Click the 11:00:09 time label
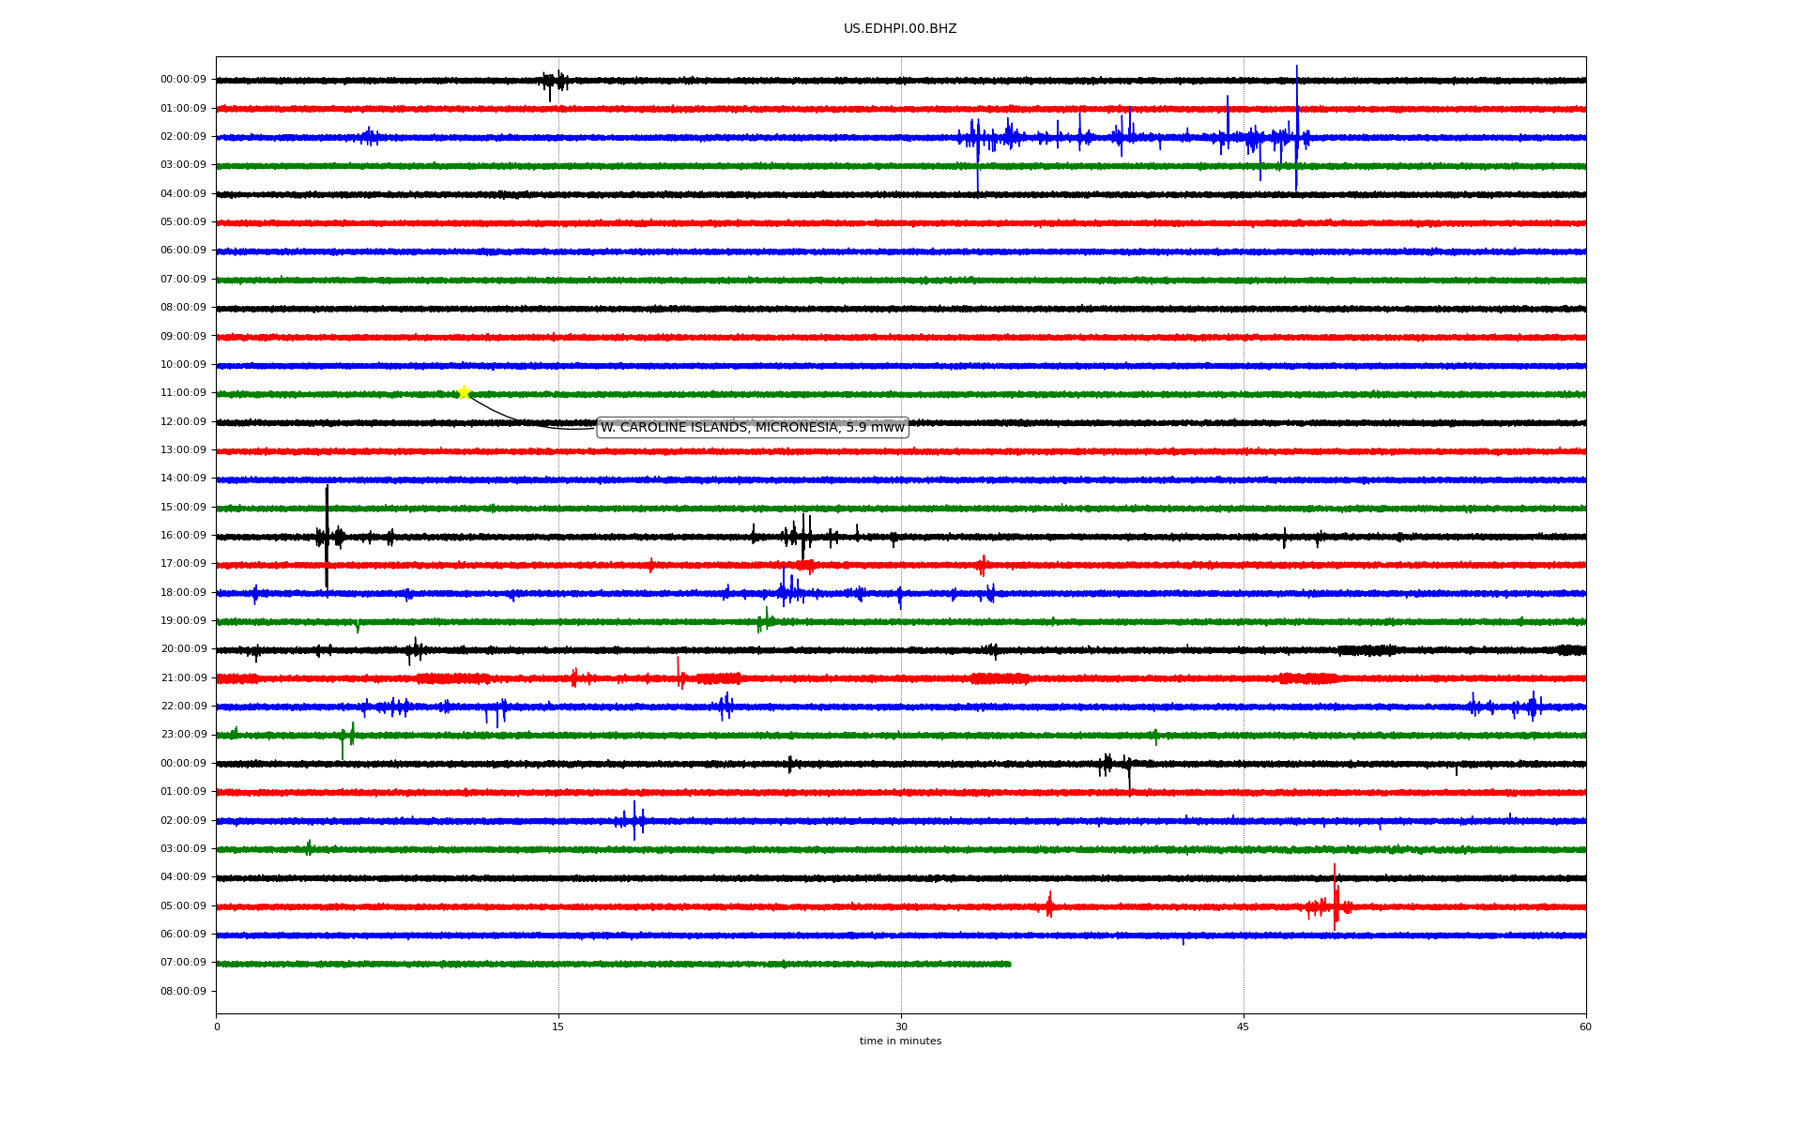Image resolution: width=1802 pixels, height=1126 pixels. [183, 393]
